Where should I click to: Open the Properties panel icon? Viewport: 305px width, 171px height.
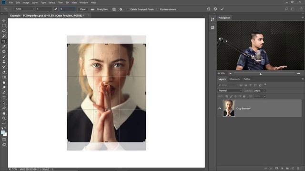point(213,28)
